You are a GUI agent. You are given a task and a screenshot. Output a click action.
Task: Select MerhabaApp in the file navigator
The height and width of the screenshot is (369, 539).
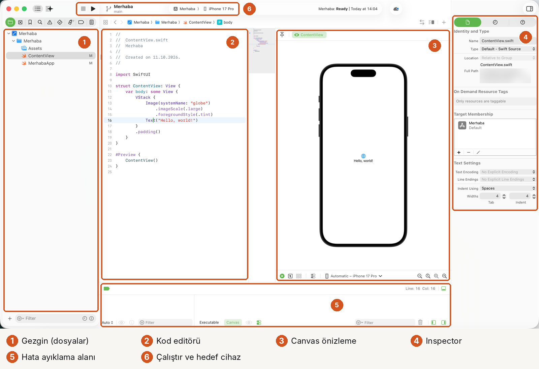51,63
